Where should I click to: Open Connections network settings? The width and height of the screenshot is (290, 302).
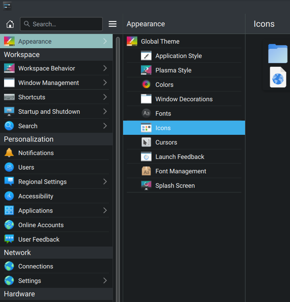tap(56, 266)
